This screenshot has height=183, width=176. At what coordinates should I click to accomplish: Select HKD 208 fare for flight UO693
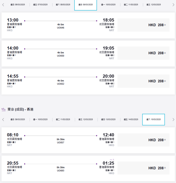tap(143, 168)
